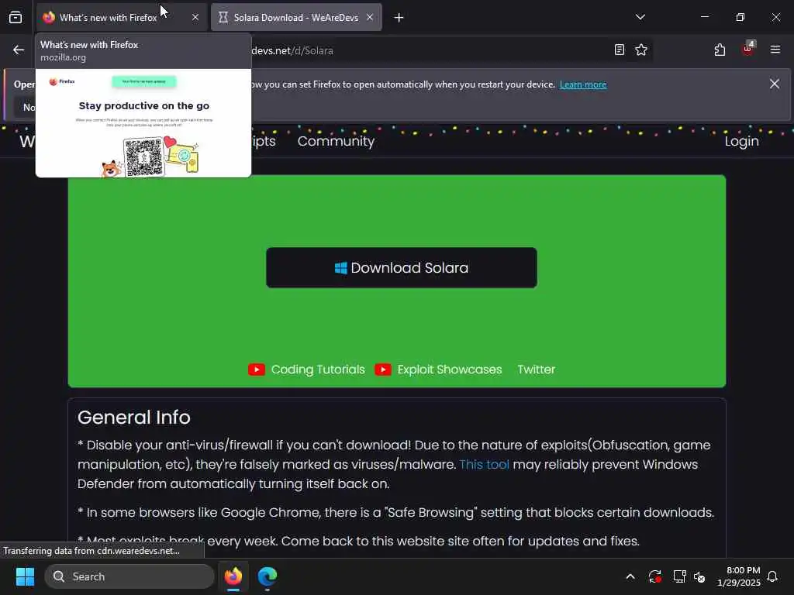Close the Solara Download tab
The height and width of the screenshot is (595, 794).
[x=370, y=18]
